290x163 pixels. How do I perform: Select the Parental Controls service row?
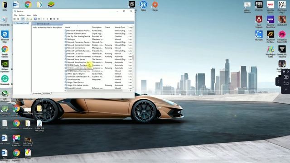tap(98, 88)
